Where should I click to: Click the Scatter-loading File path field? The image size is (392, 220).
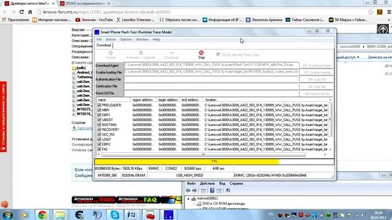[x=211, y=72]
